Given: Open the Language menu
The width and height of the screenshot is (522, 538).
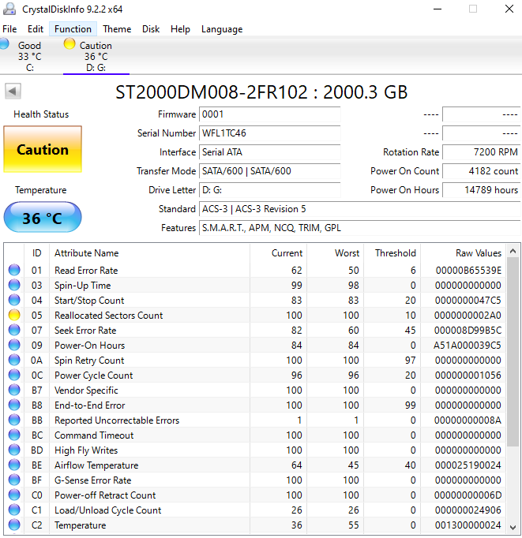Looking at the screenshot, I should click(222, 29).
